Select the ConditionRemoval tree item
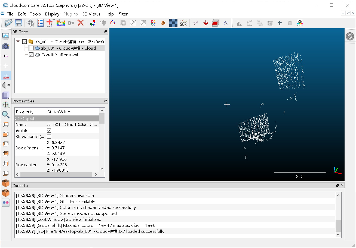 click(60, 55)
